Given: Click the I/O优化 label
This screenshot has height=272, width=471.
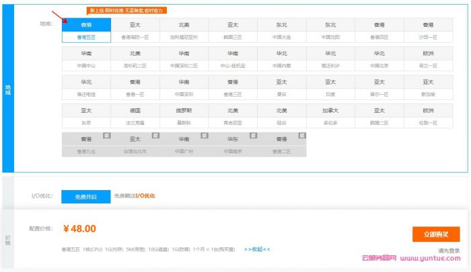Looking at the screenshot, I should click(x=42, y=196).
